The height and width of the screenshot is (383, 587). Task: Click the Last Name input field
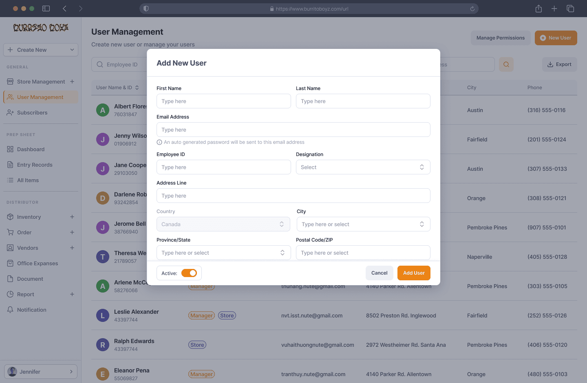[x=363, y=101]
